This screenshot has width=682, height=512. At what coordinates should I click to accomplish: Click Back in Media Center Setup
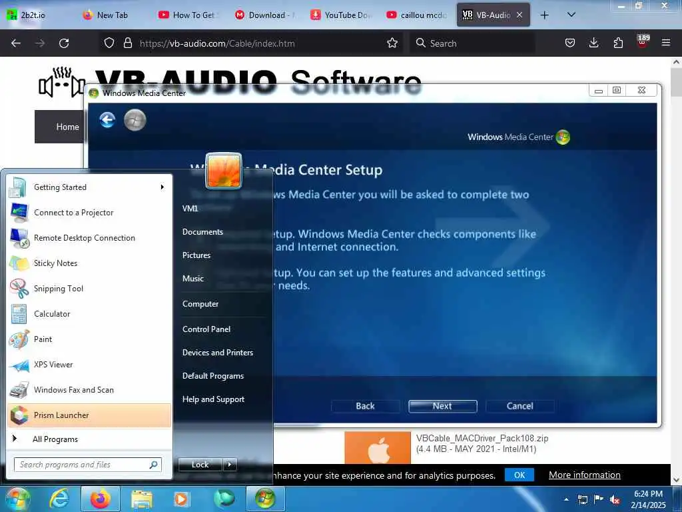tap(365, 406)
